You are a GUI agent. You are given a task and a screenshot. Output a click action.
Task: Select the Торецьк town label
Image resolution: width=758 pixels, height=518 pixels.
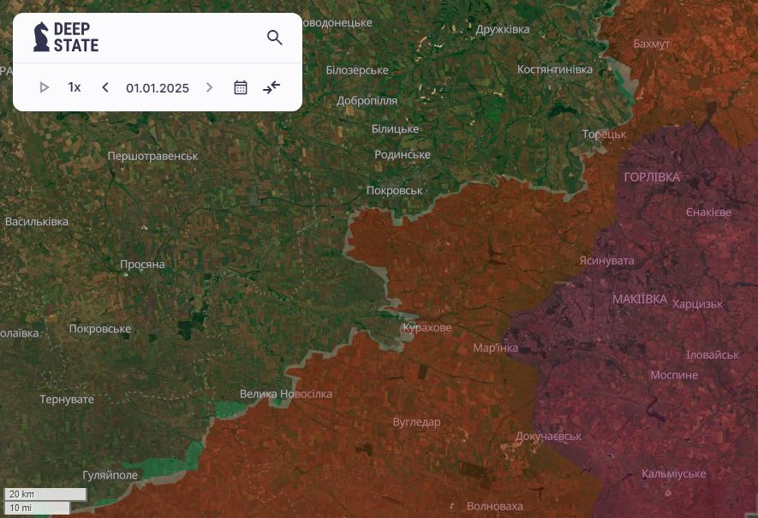click(604, 134)
